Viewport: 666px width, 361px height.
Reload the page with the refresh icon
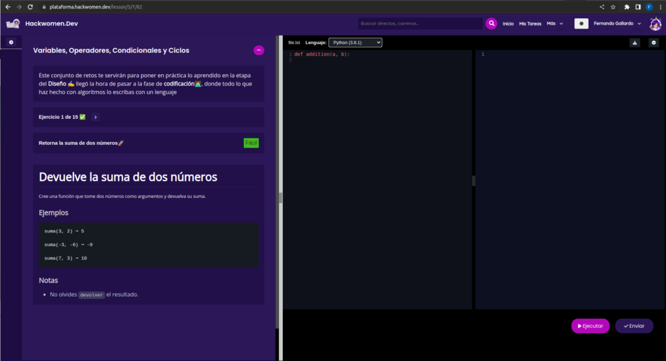pos(31,6)
